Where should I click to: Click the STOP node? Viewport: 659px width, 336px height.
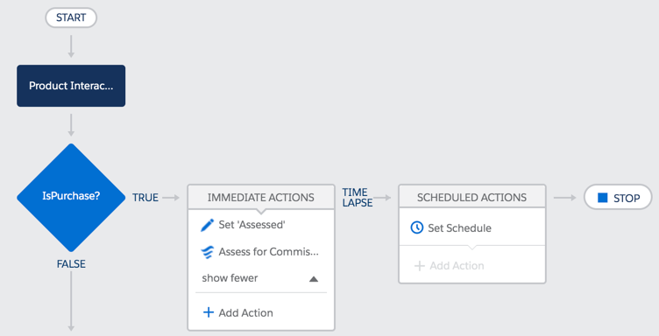[618, 197]
